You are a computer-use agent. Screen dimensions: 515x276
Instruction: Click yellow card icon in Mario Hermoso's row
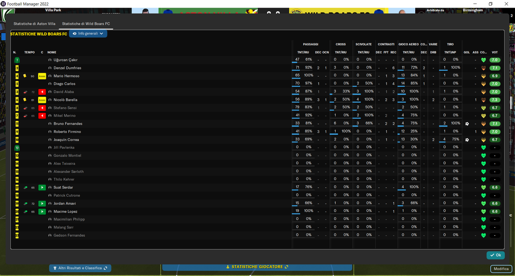25,76
